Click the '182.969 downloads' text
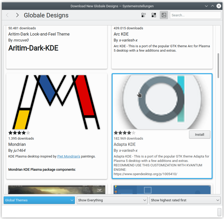 pos(128,138)
